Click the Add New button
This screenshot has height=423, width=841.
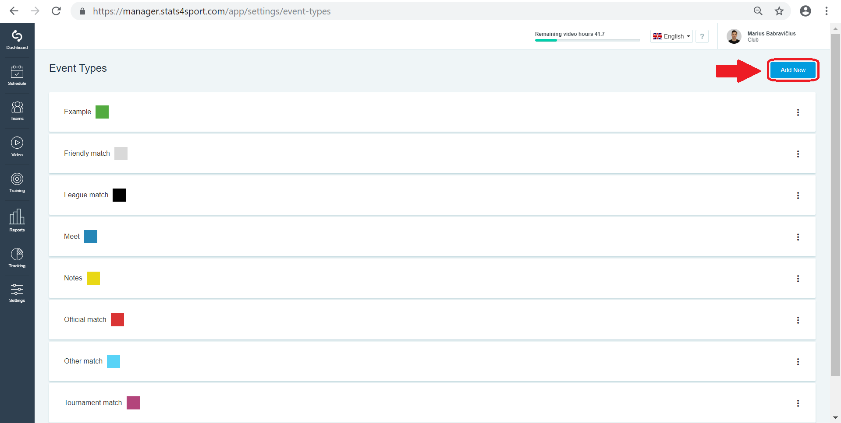tap(793, 70)
